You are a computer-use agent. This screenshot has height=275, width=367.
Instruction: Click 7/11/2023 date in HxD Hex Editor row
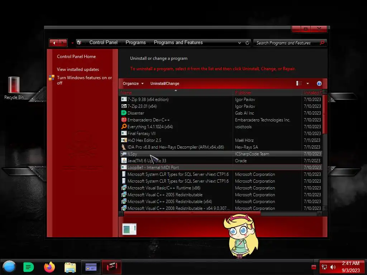click(x=312, y=140)
